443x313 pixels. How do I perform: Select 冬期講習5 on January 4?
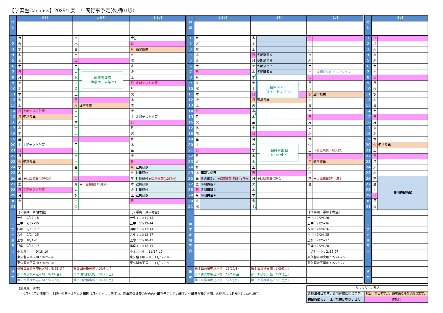click(x=264, y=55)
